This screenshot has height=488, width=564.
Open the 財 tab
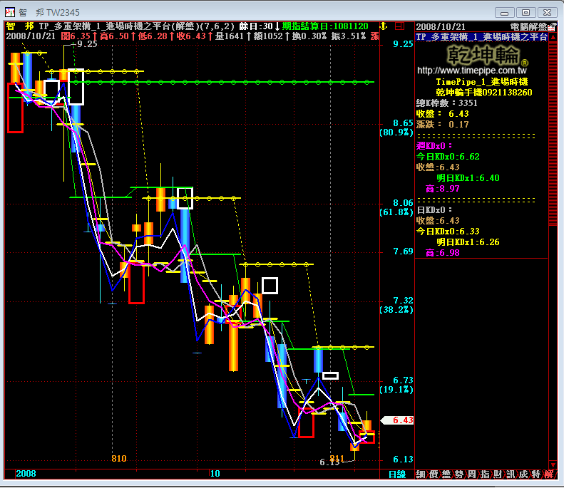pyautogui.click(x=498, y=474)
